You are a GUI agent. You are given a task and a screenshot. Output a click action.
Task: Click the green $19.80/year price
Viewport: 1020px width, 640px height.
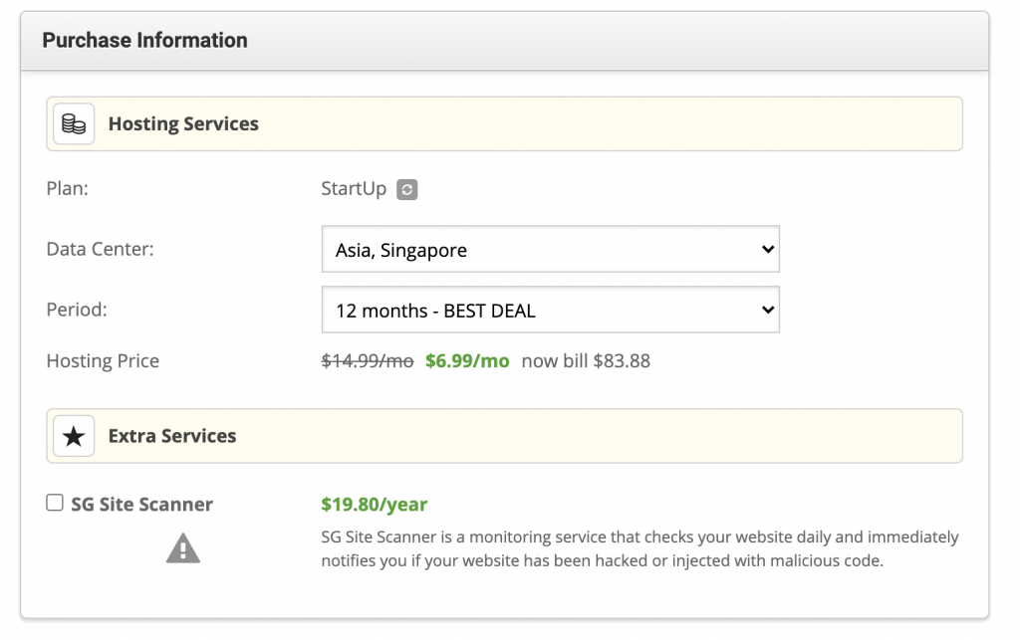click(374, 505)
